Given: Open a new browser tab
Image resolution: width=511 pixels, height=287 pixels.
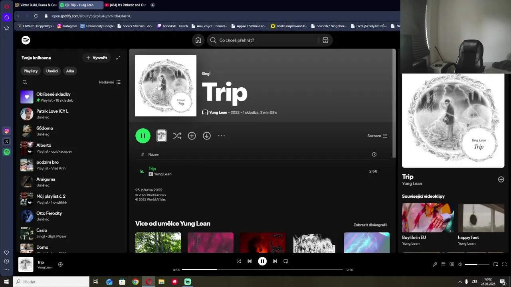Looking at the screenshot, I should [153, 5].
